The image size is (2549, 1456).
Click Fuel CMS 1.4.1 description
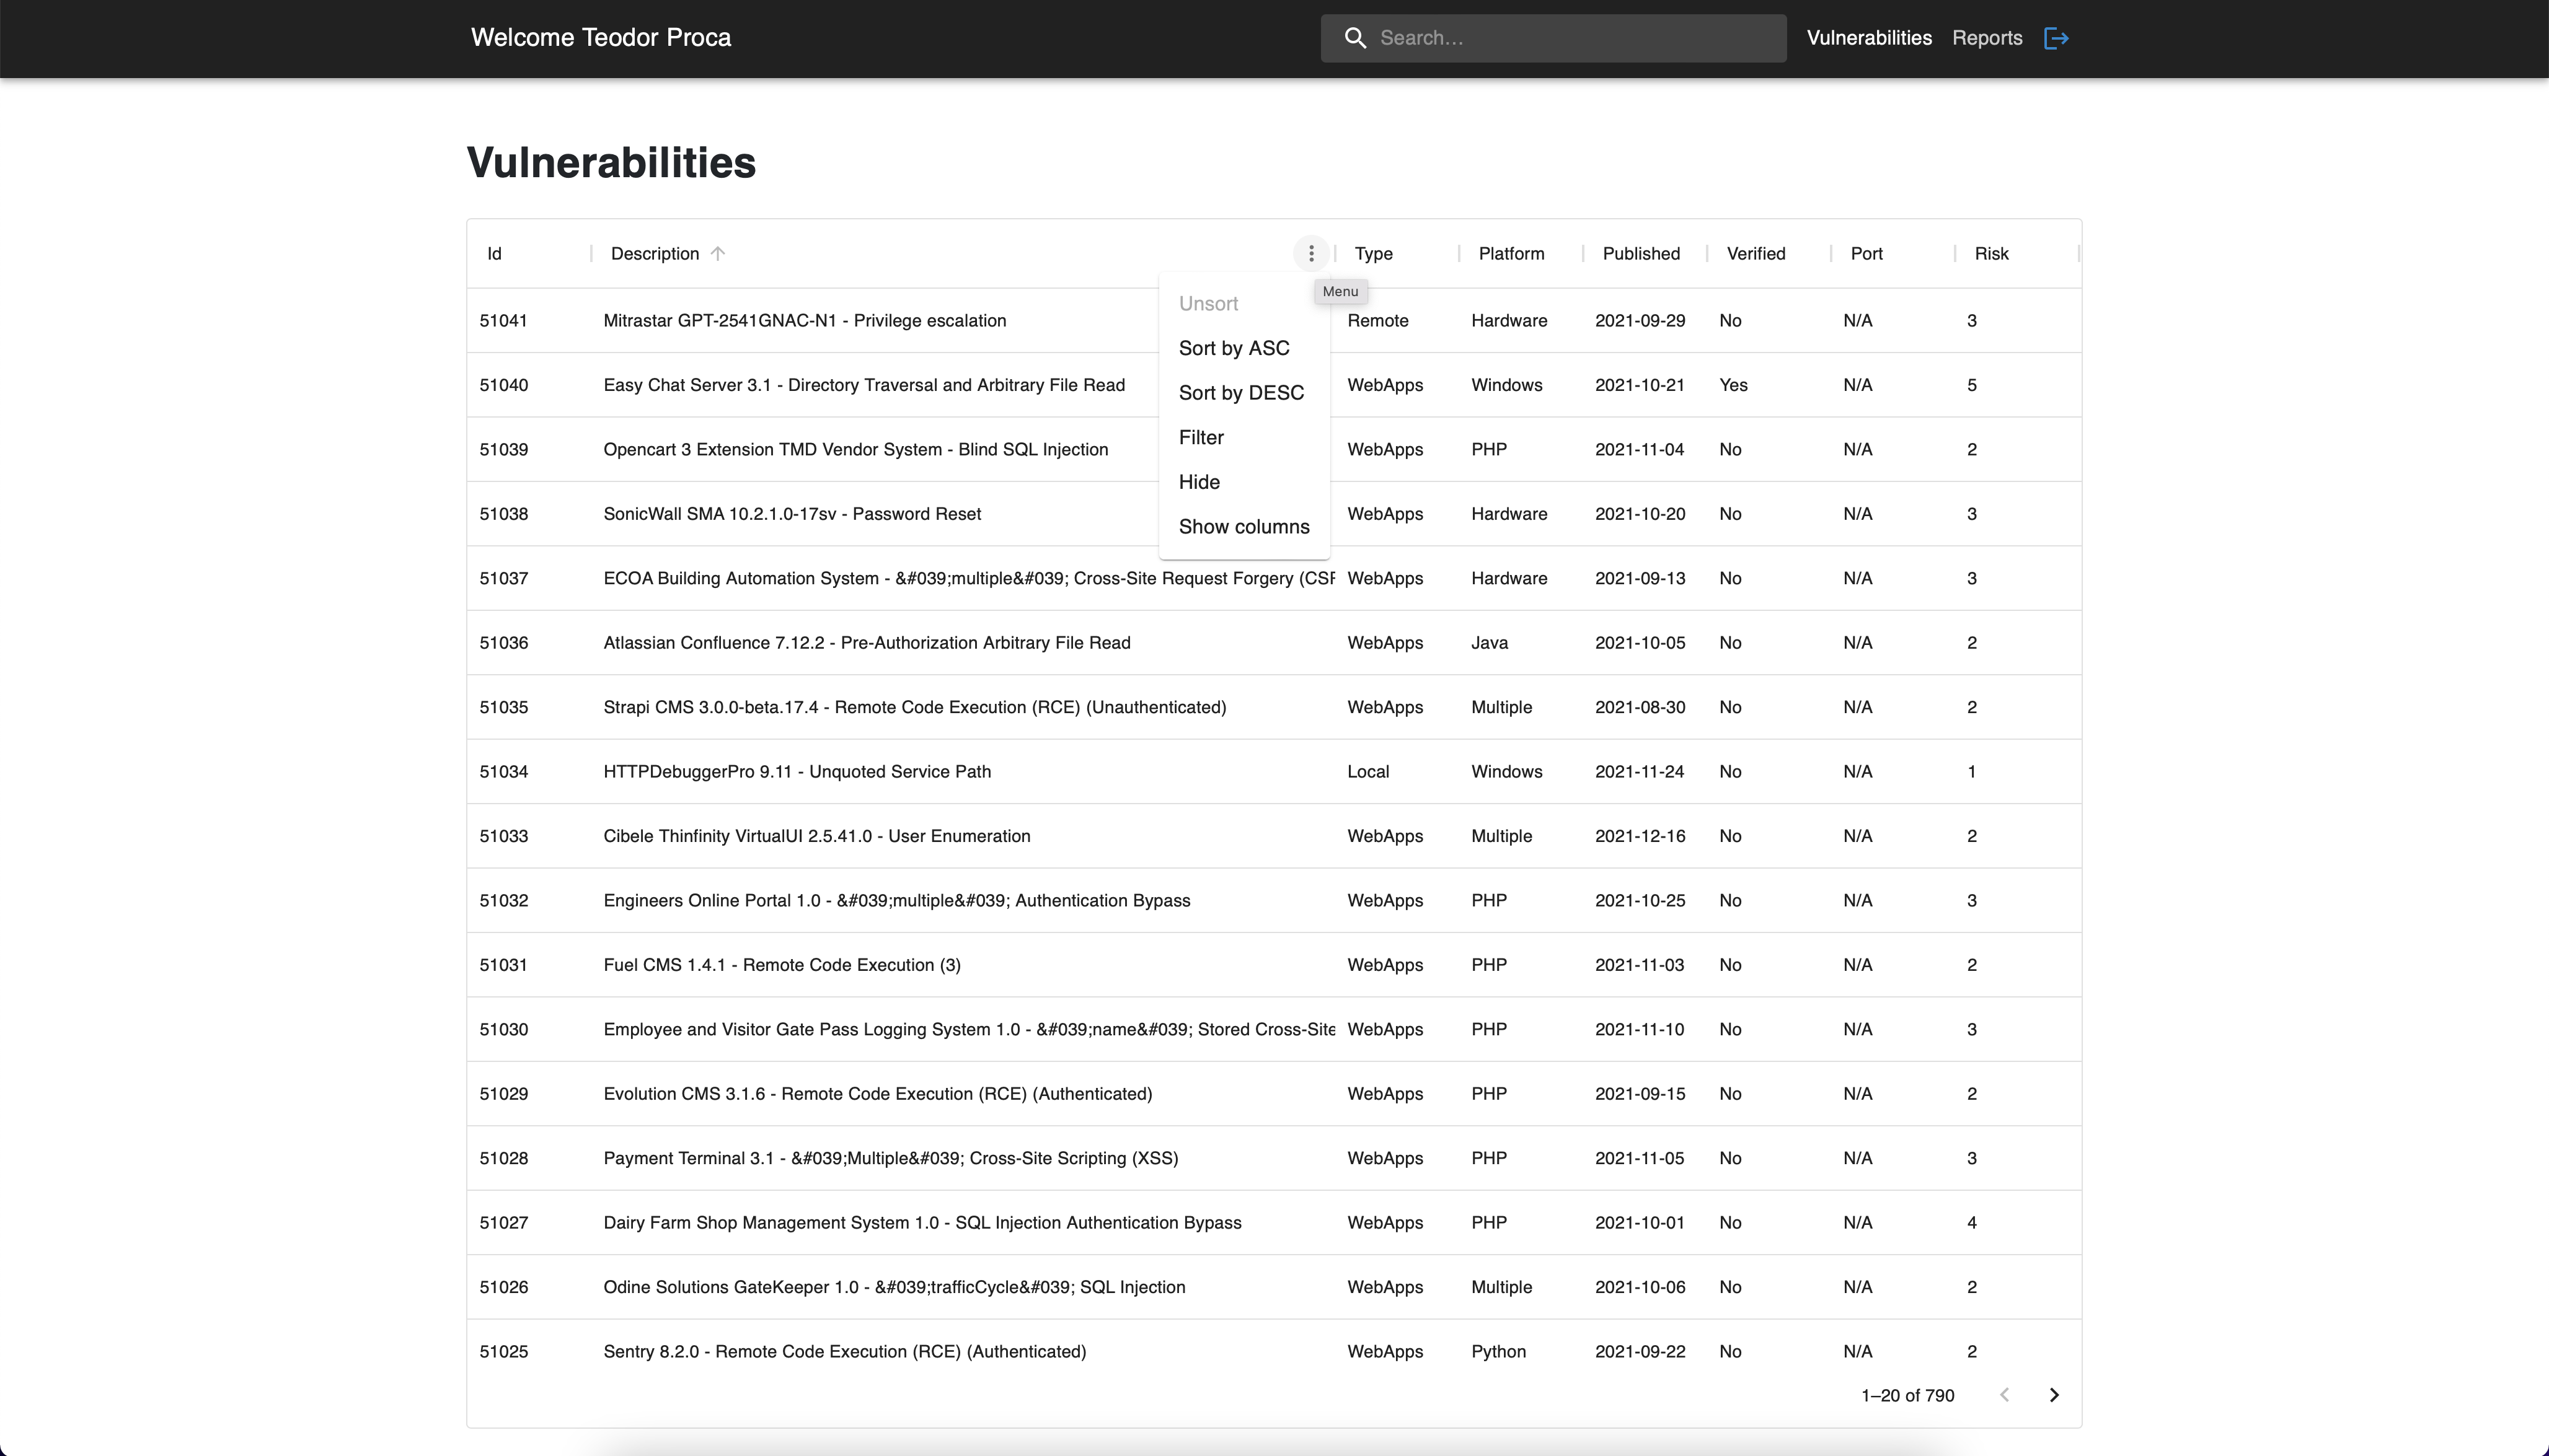click(x=781, y=965)
